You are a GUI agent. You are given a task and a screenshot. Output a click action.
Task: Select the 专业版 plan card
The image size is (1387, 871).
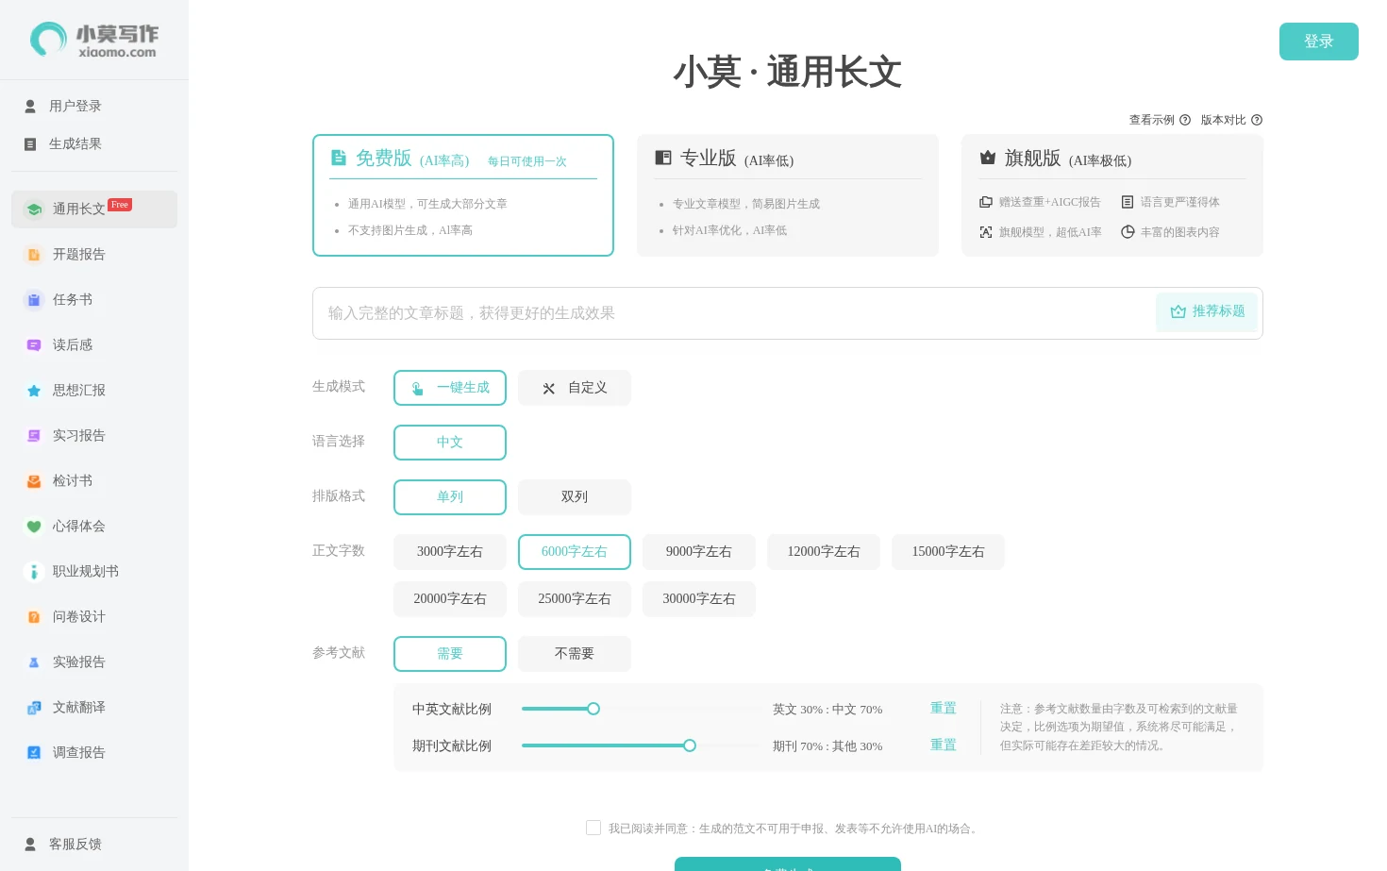tap(788, 195)
